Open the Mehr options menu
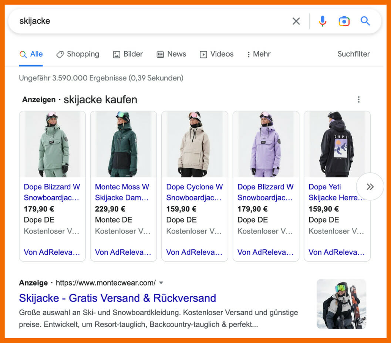Viewport: 391px width, 343px height. 259,54
